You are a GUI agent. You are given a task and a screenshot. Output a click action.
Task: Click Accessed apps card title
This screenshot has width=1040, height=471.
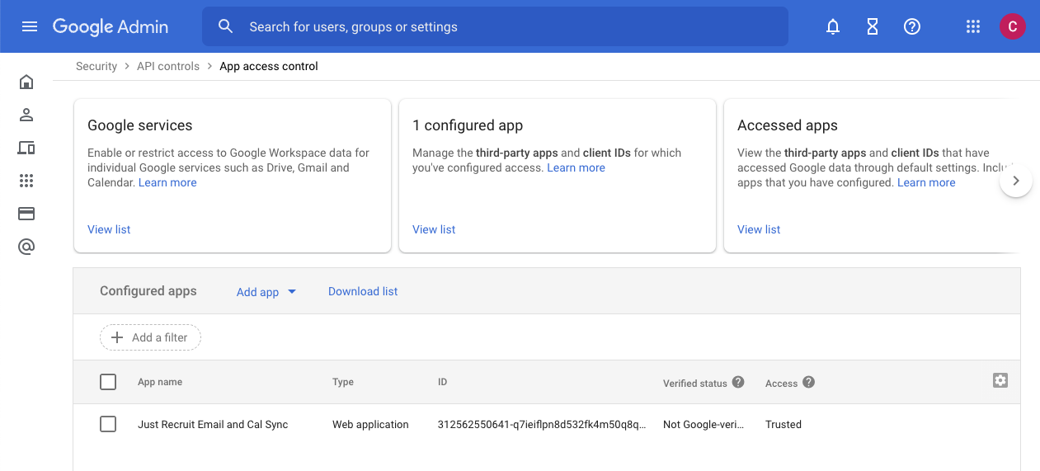788,125
